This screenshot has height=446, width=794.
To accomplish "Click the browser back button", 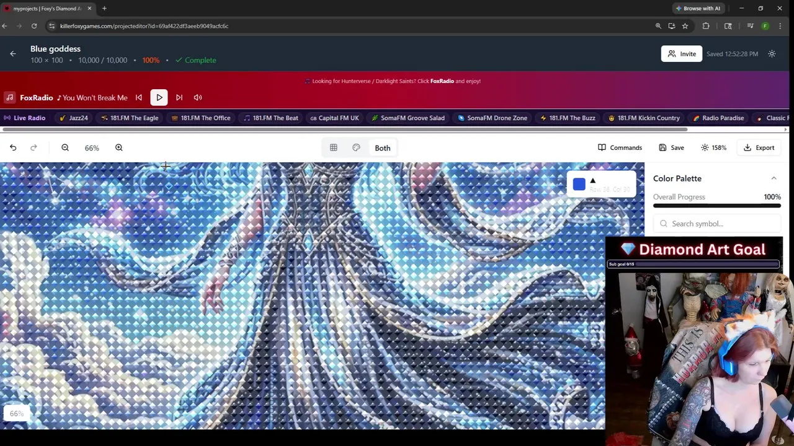I will point(4,26).
